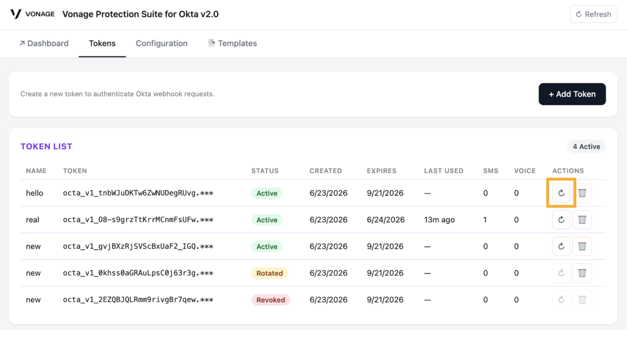Screen dimensions: 627x337
Task: Click the CREATED column header
Action: tap(326, 171)
